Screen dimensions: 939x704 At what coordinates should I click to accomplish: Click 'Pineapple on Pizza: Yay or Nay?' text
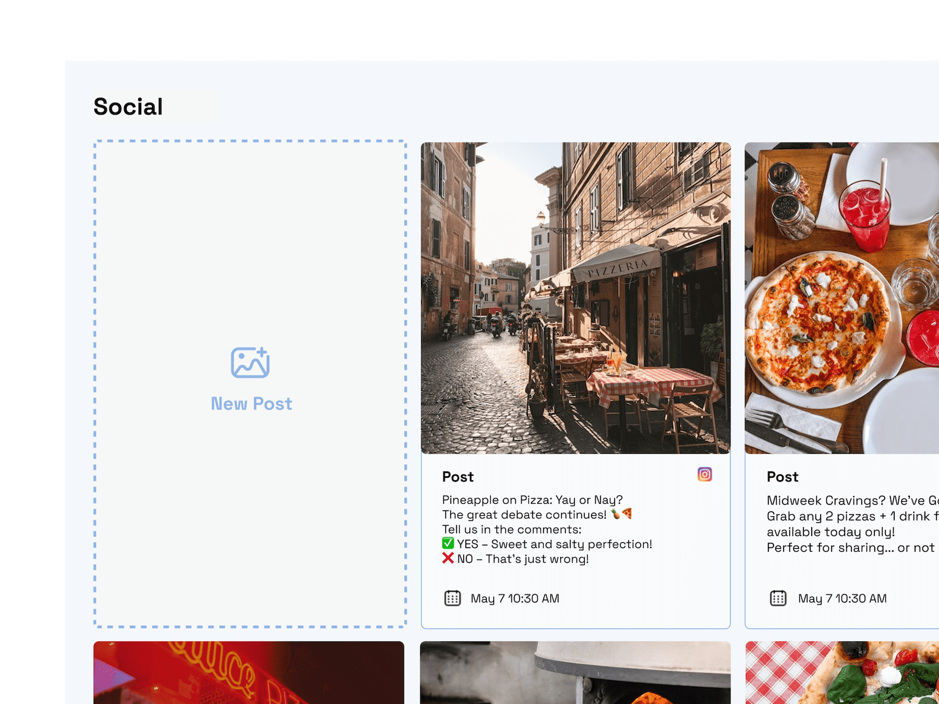pos(532,500)
